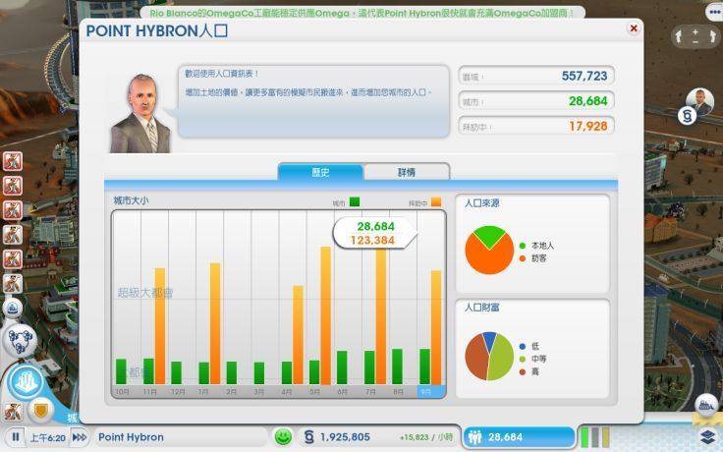Click the people icon in population bar
This screenshot has width=723, height=452.
coord(474,437)
